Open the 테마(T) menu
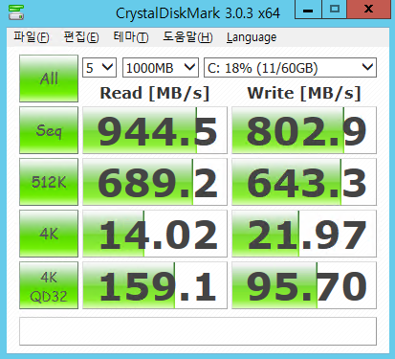This screenshot has height=359, width=395. pyautogui.click(x=131, y=37)
